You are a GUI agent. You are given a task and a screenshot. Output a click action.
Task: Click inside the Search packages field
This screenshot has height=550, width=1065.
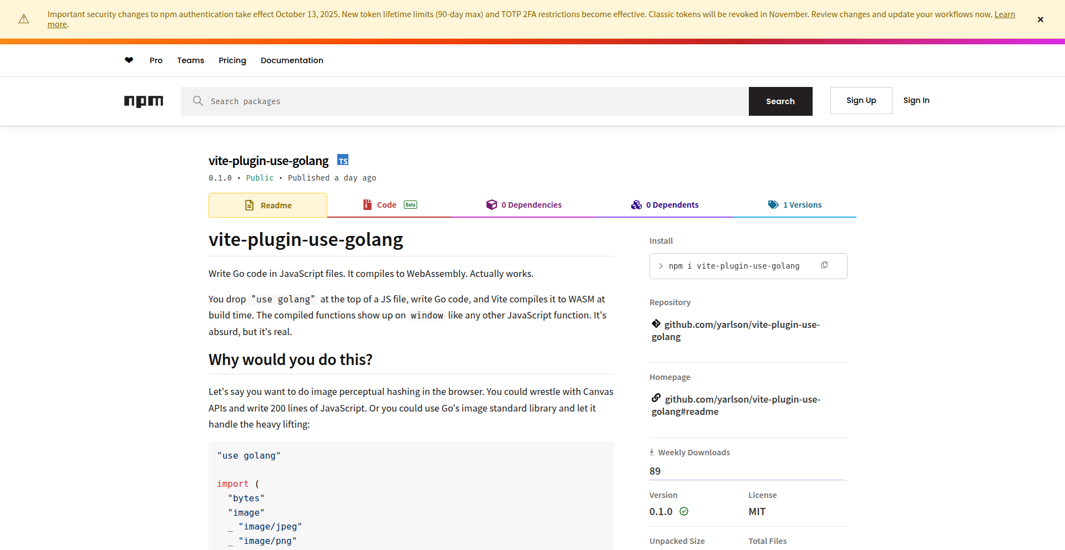(x=388, y=101)
